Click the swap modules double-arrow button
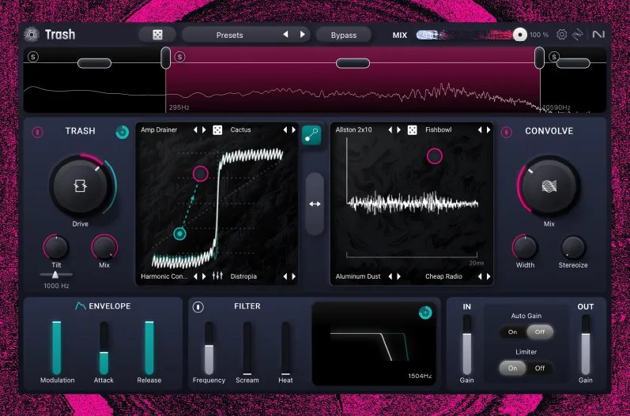Screen dimensions: 630x416 click(315, 204)
